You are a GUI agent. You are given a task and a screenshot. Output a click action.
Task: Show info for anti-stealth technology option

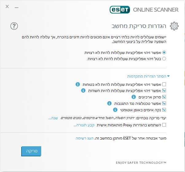click(x=109, y=103)
